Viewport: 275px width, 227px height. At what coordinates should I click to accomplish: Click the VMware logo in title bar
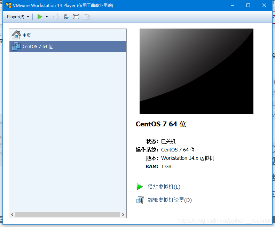[8, 5]
